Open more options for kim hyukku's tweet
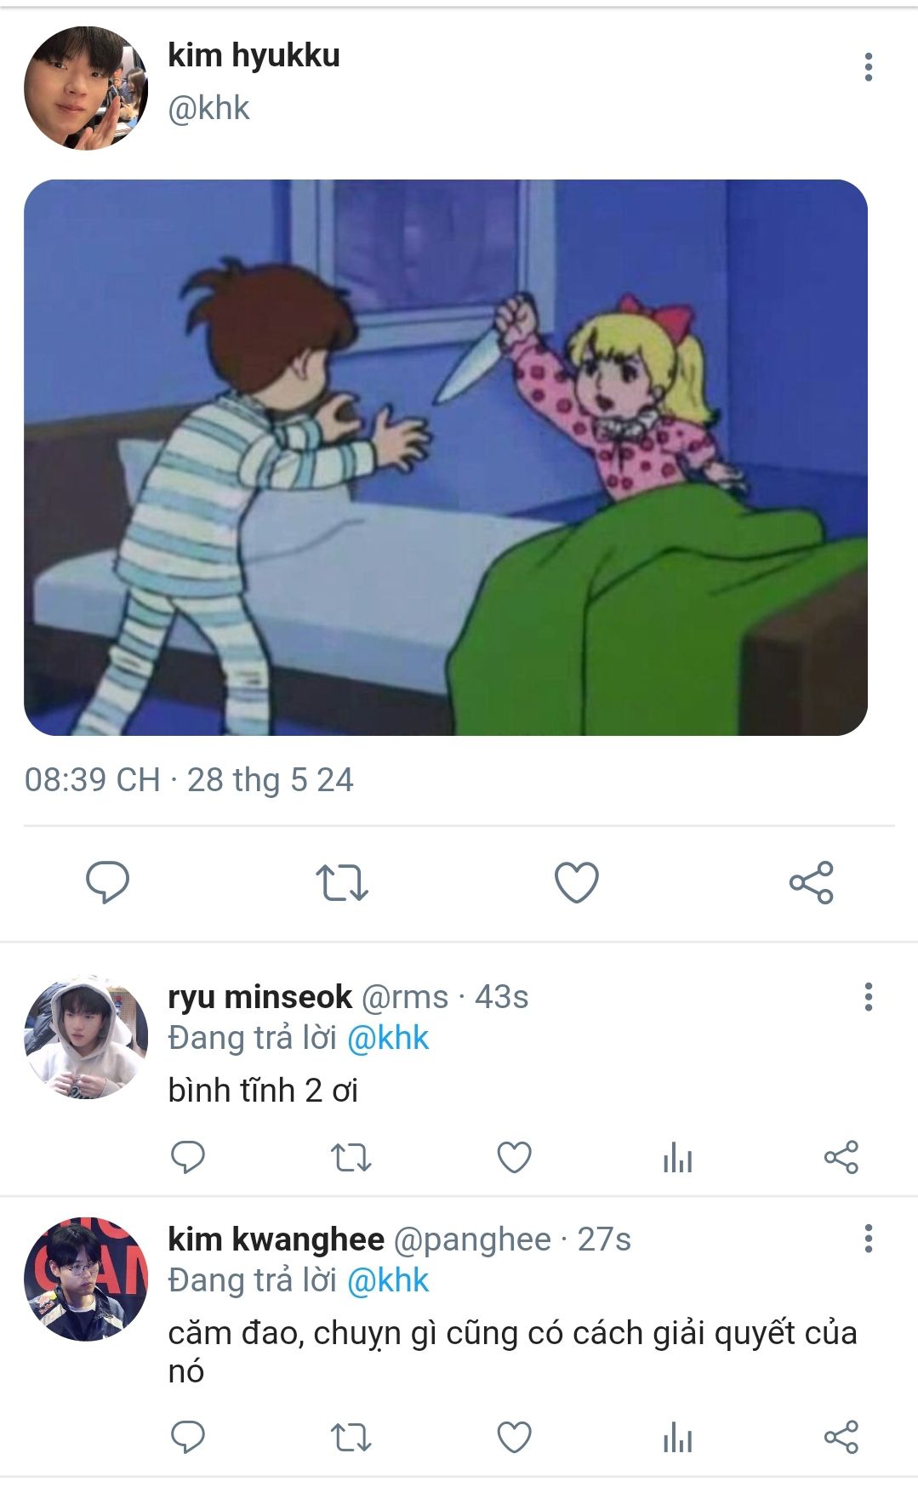This screenshot has width=918, height=1493. point(868,67)
